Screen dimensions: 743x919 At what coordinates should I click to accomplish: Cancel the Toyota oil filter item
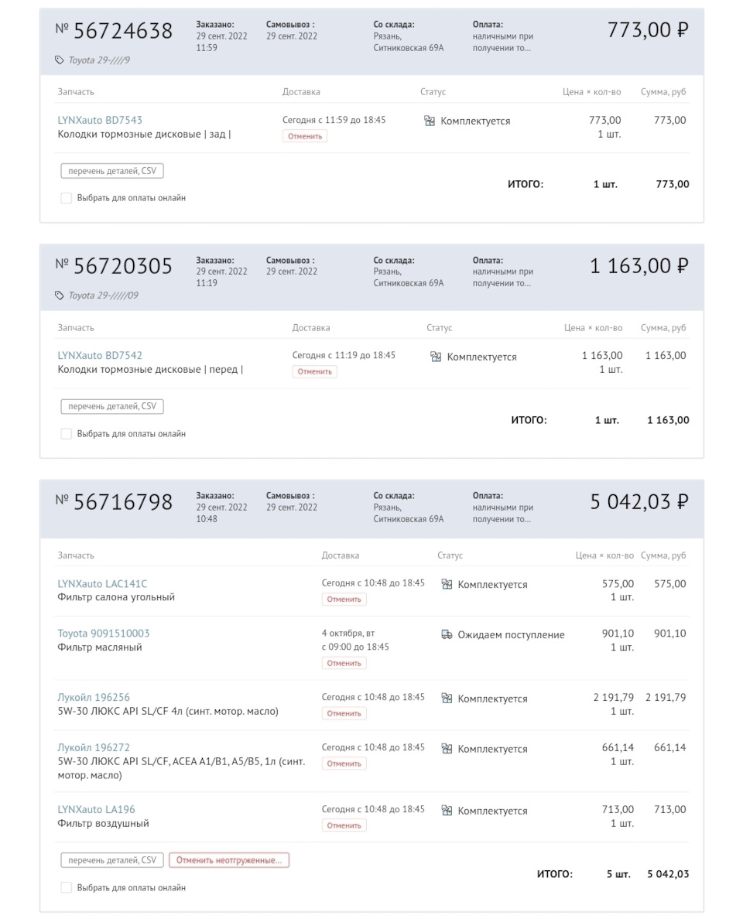click(344, 663)
